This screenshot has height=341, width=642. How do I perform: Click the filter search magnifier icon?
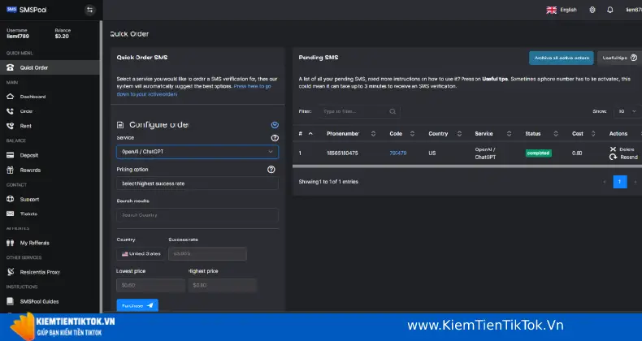point(393,111)
